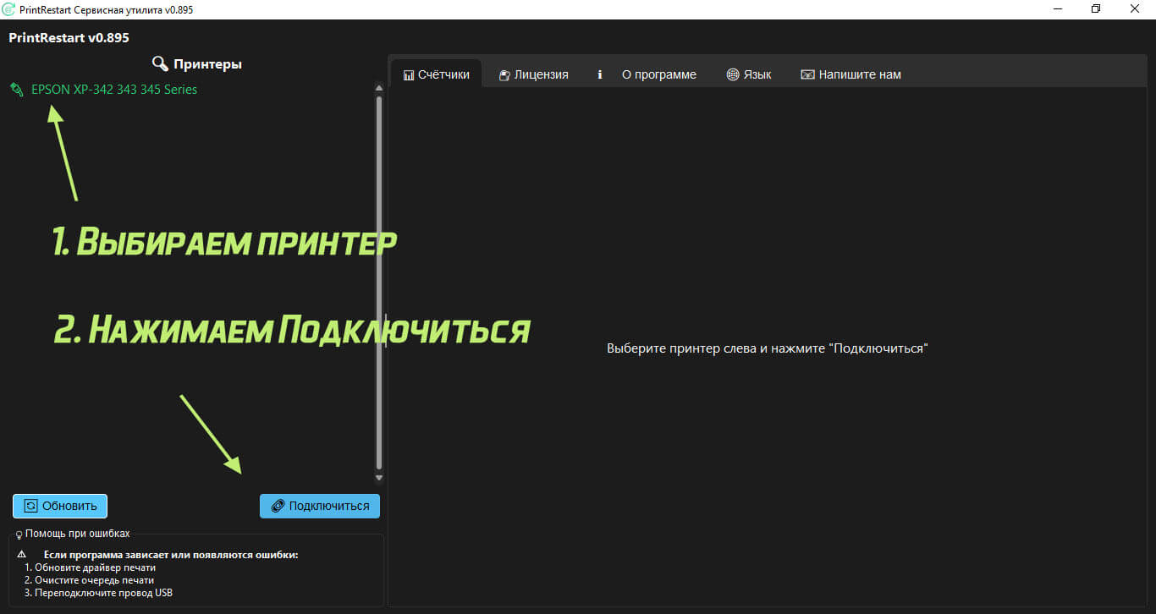Click the globe icon on Язык tab
Viewport: 1156px width, 614px height.
[733, 74]
